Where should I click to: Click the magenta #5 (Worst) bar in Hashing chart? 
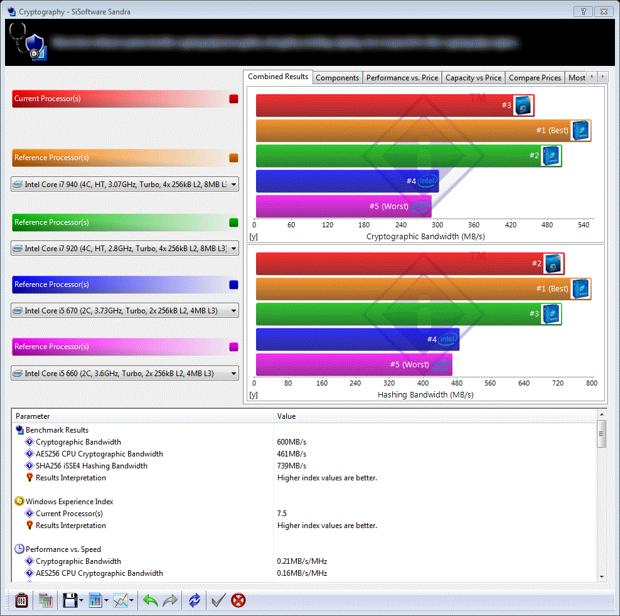pos(354,364)
